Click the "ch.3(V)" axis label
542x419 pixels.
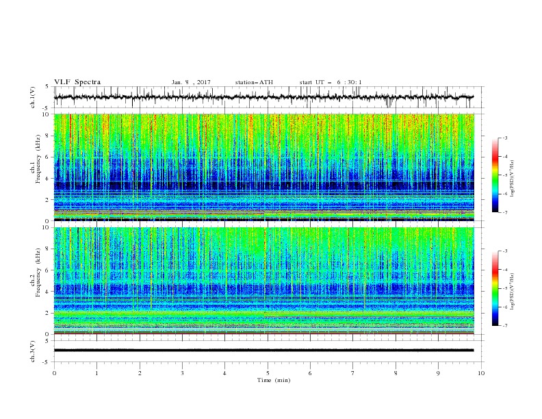click(33, 351)
